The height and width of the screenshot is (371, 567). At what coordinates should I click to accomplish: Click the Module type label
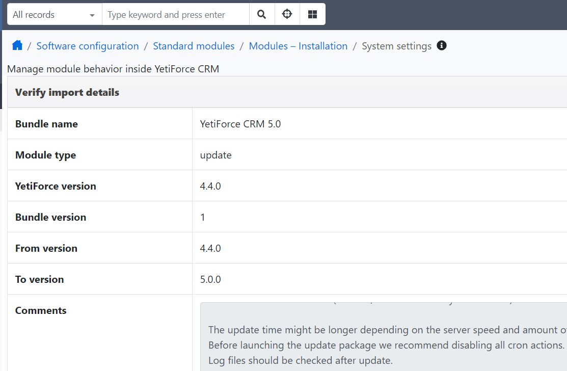[x=45, y=155]
